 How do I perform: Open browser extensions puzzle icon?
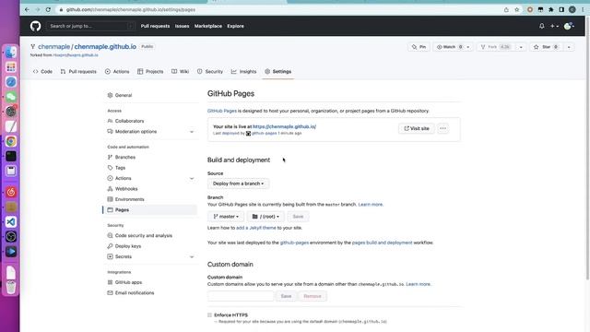point(551,10)
